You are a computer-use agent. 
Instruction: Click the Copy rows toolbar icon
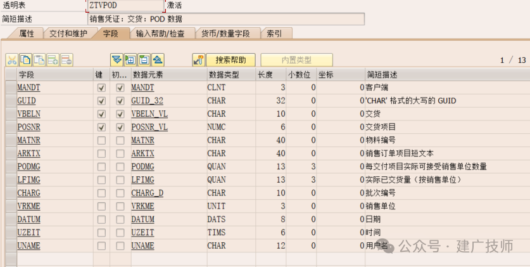[25, 60]
